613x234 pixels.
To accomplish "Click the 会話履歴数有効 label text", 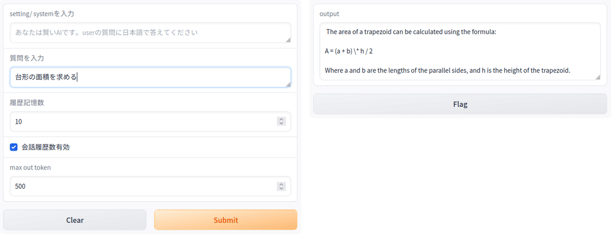I will pyautogui.click(x=45, y=147).
